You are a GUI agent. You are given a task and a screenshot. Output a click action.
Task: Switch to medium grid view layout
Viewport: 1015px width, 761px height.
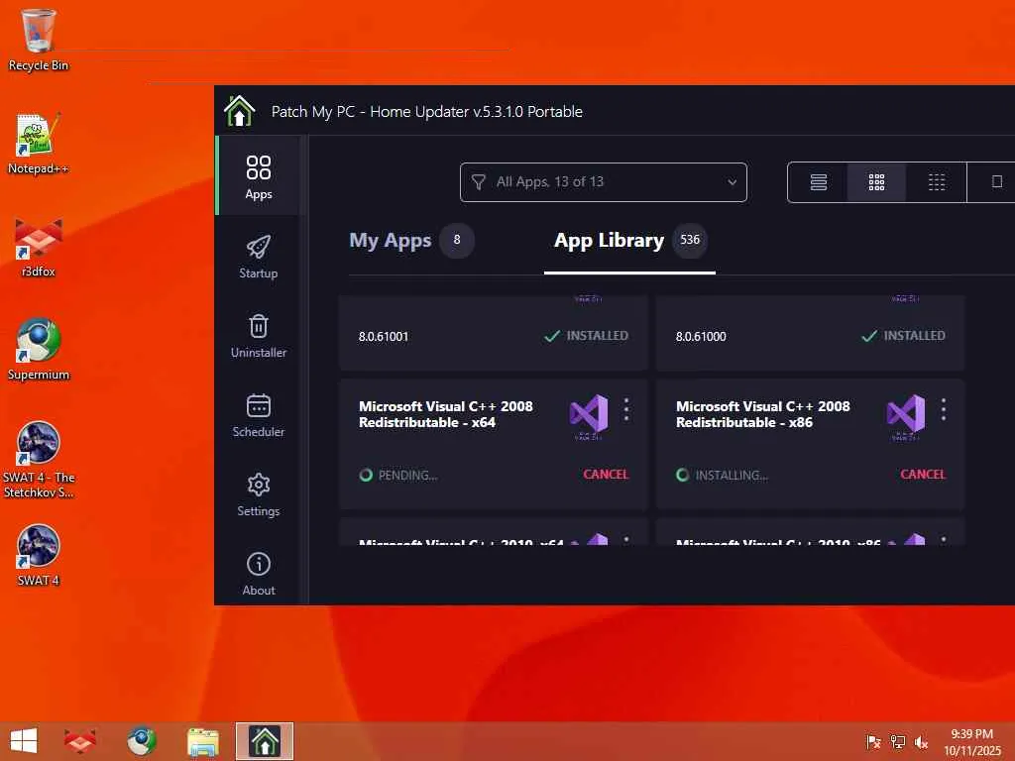(x=876, y=182)
